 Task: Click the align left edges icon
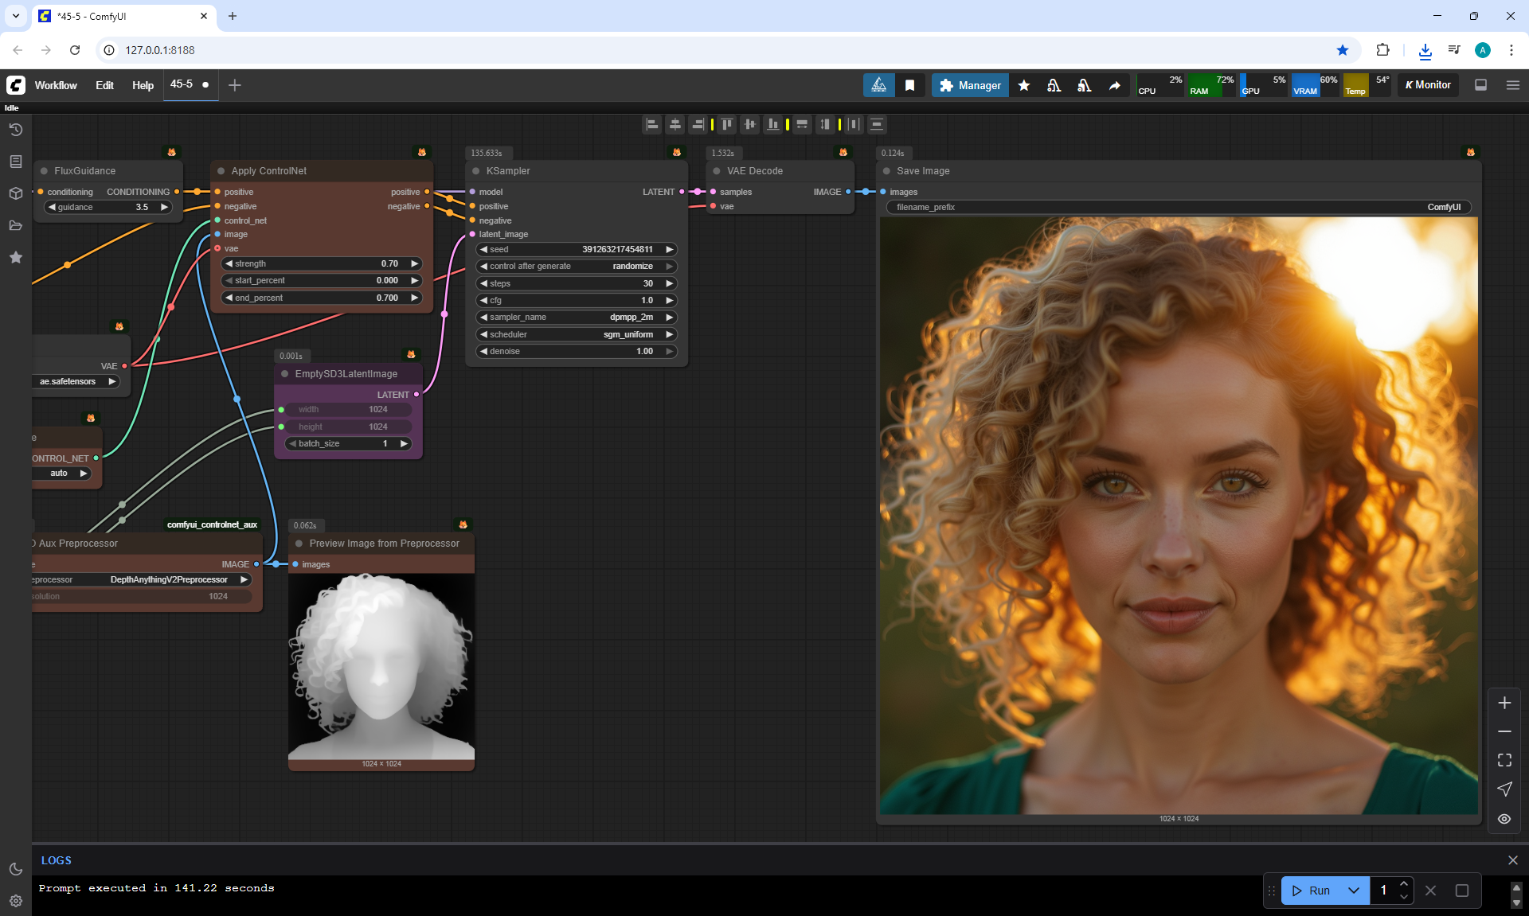pos(652,124)
